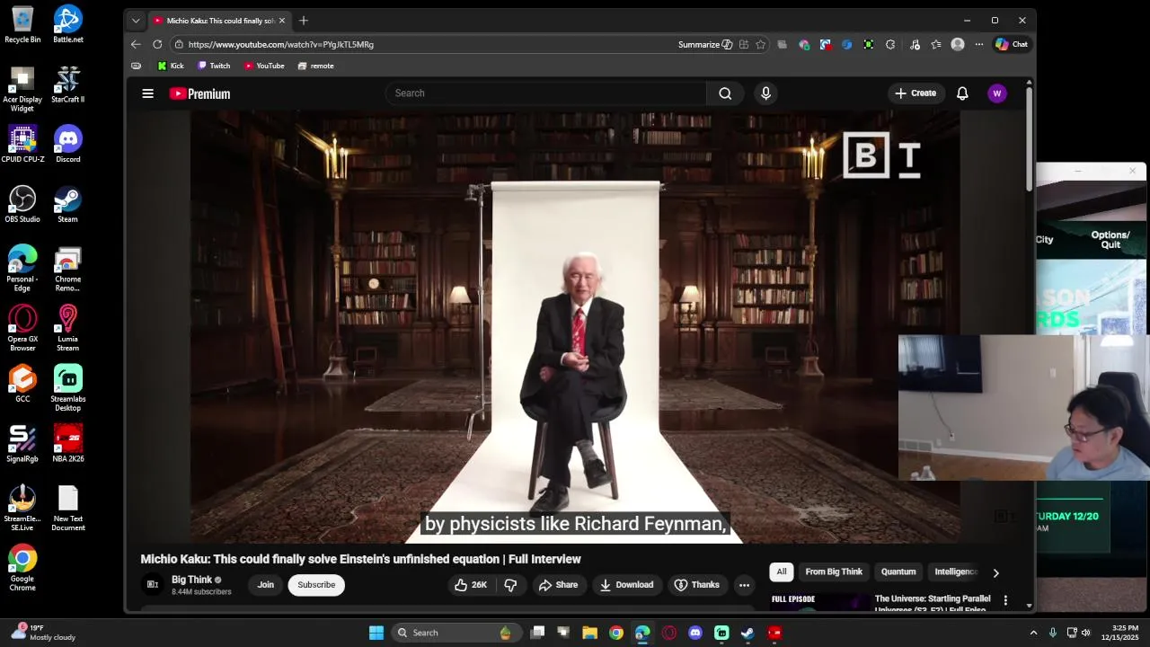This screenshot has height=647, width=1150.
Task: Open YouTube notifications bell
Action: click(x=962, y=93)
